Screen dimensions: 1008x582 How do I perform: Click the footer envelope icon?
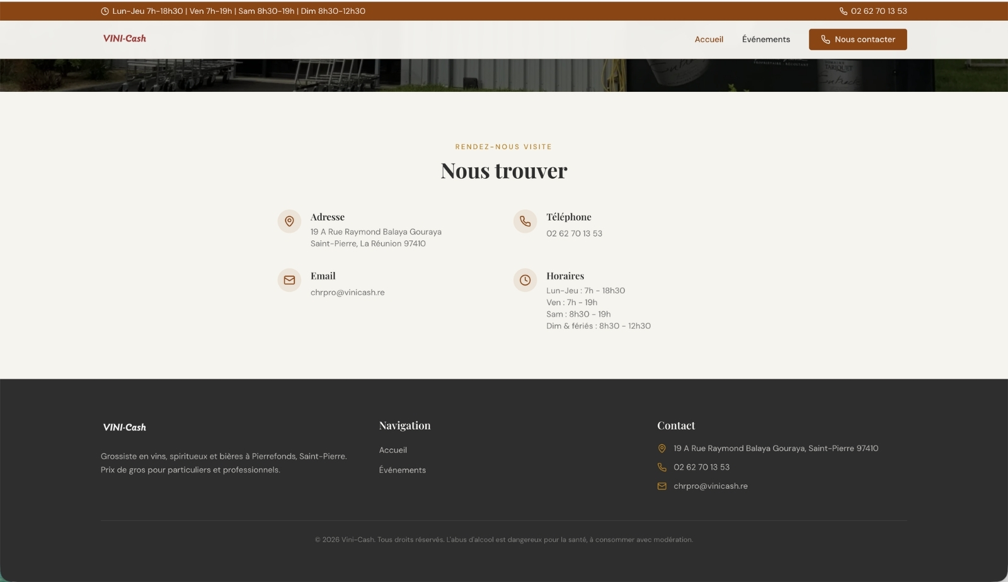[662, 486]
